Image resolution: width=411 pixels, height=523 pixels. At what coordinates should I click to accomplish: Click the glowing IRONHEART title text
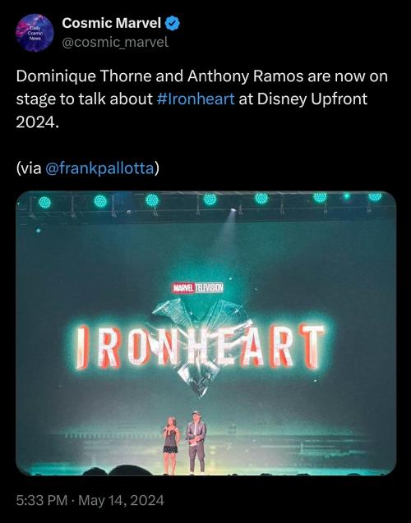(x=200, y=346)
